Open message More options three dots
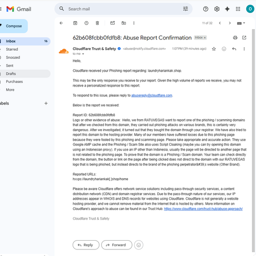The width and height of the screenshot is (256, 256). click(x=244, y=49)
